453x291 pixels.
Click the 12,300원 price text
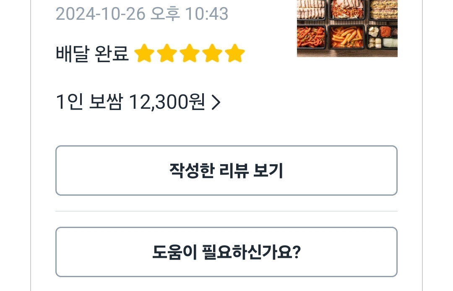tap(167, 102)
